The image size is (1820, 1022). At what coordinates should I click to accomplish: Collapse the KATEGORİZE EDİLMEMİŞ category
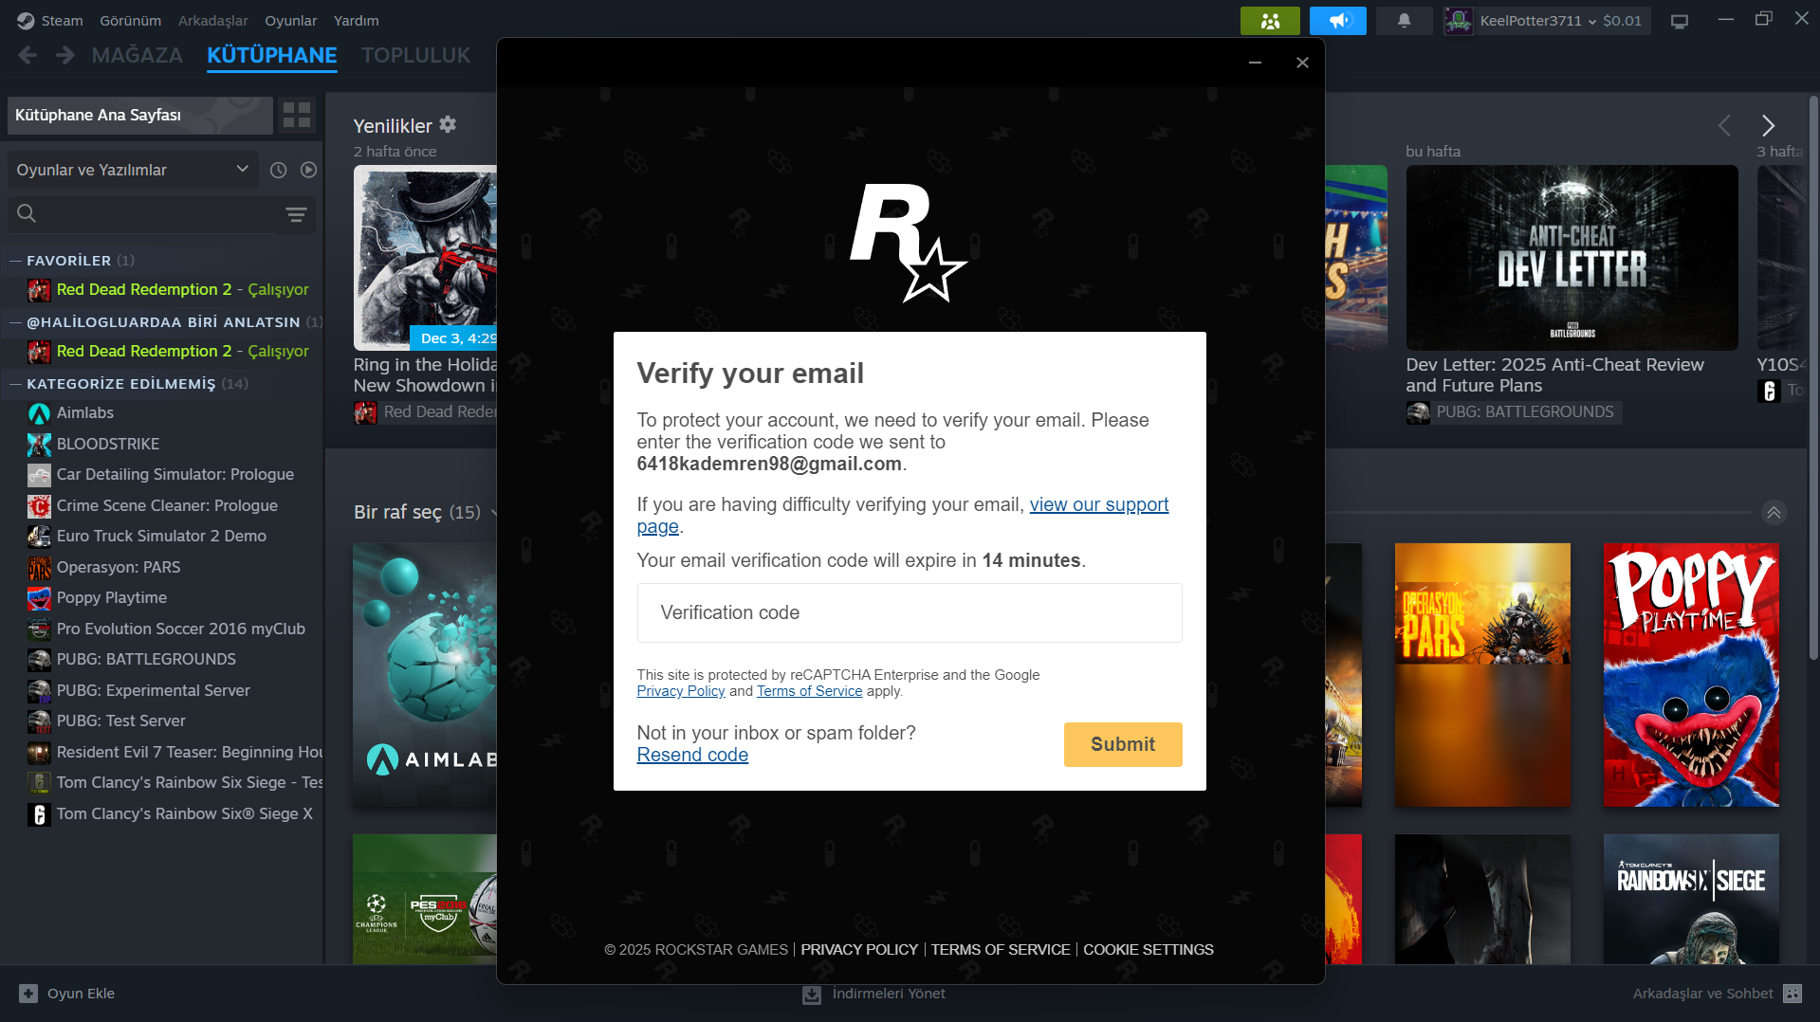[15, 384]
